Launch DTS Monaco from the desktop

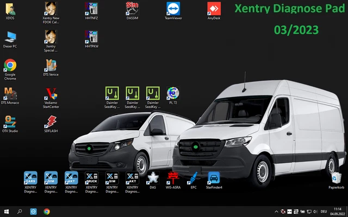point(10,95)
